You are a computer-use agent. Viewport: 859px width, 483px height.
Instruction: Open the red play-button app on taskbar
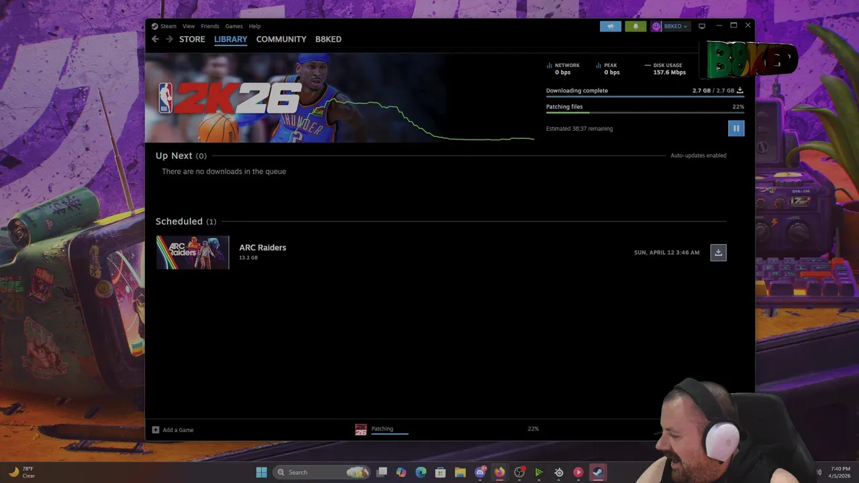(x=578, y=472)
